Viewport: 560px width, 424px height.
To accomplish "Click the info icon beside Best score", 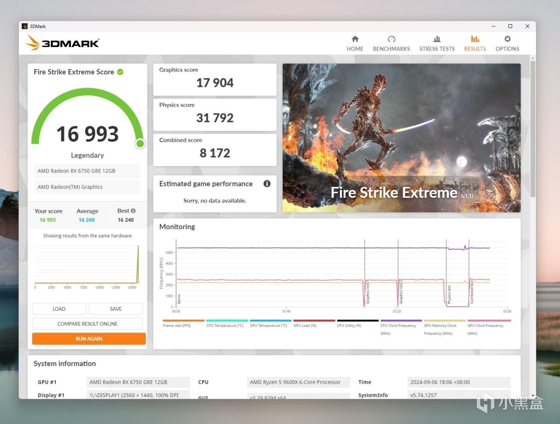I will [133, 211].
